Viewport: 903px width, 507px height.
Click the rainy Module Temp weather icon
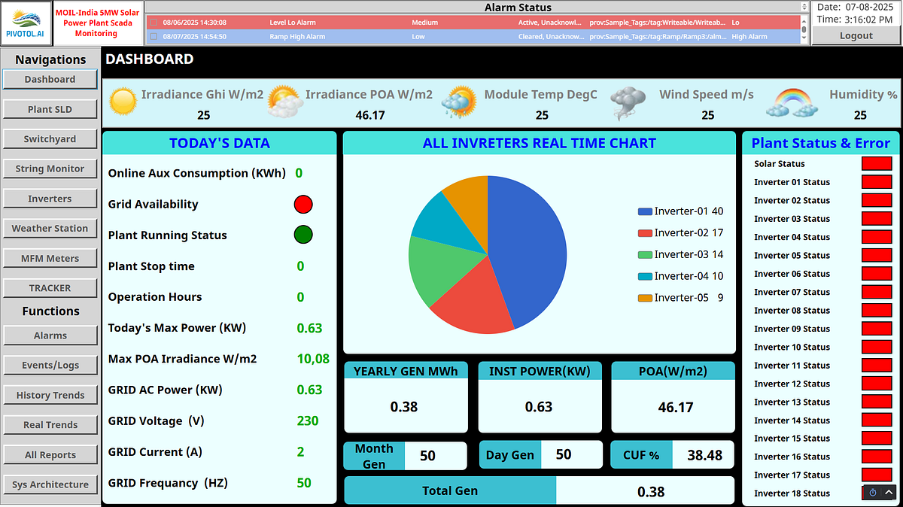[459, 102]
